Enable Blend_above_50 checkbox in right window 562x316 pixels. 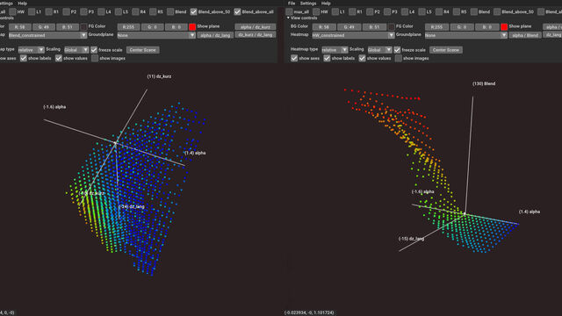coord(497,11)
